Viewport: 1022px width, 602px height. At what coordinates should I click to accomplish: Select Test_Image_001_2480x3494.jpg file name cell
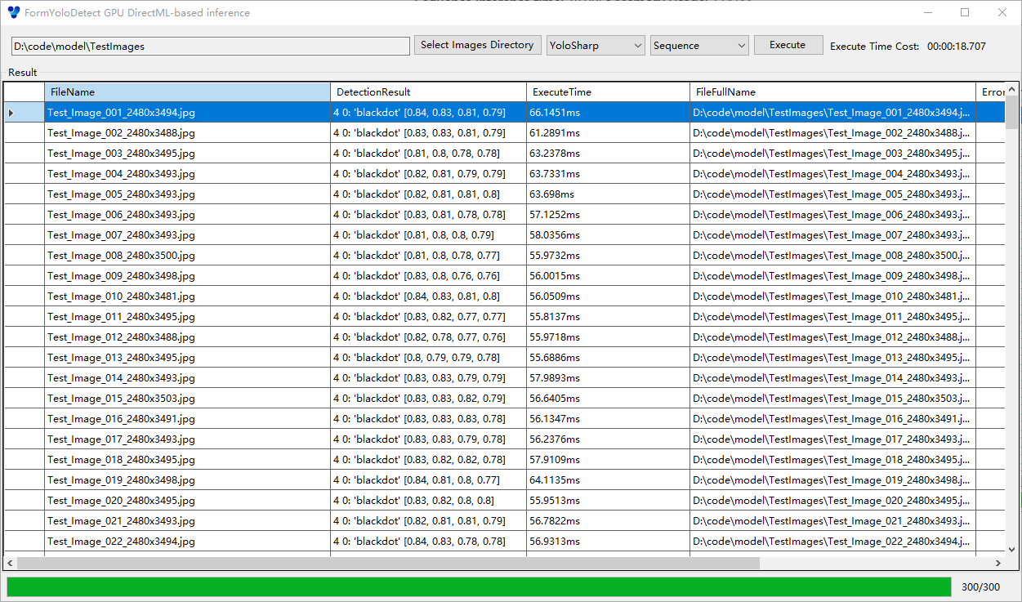(x=187, y=113)
